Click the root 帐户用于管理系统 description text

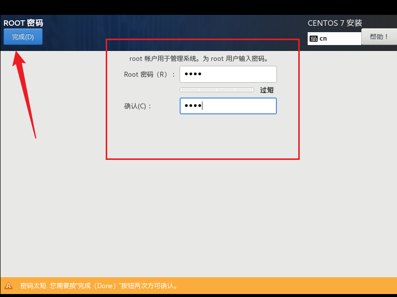point(199,58)
